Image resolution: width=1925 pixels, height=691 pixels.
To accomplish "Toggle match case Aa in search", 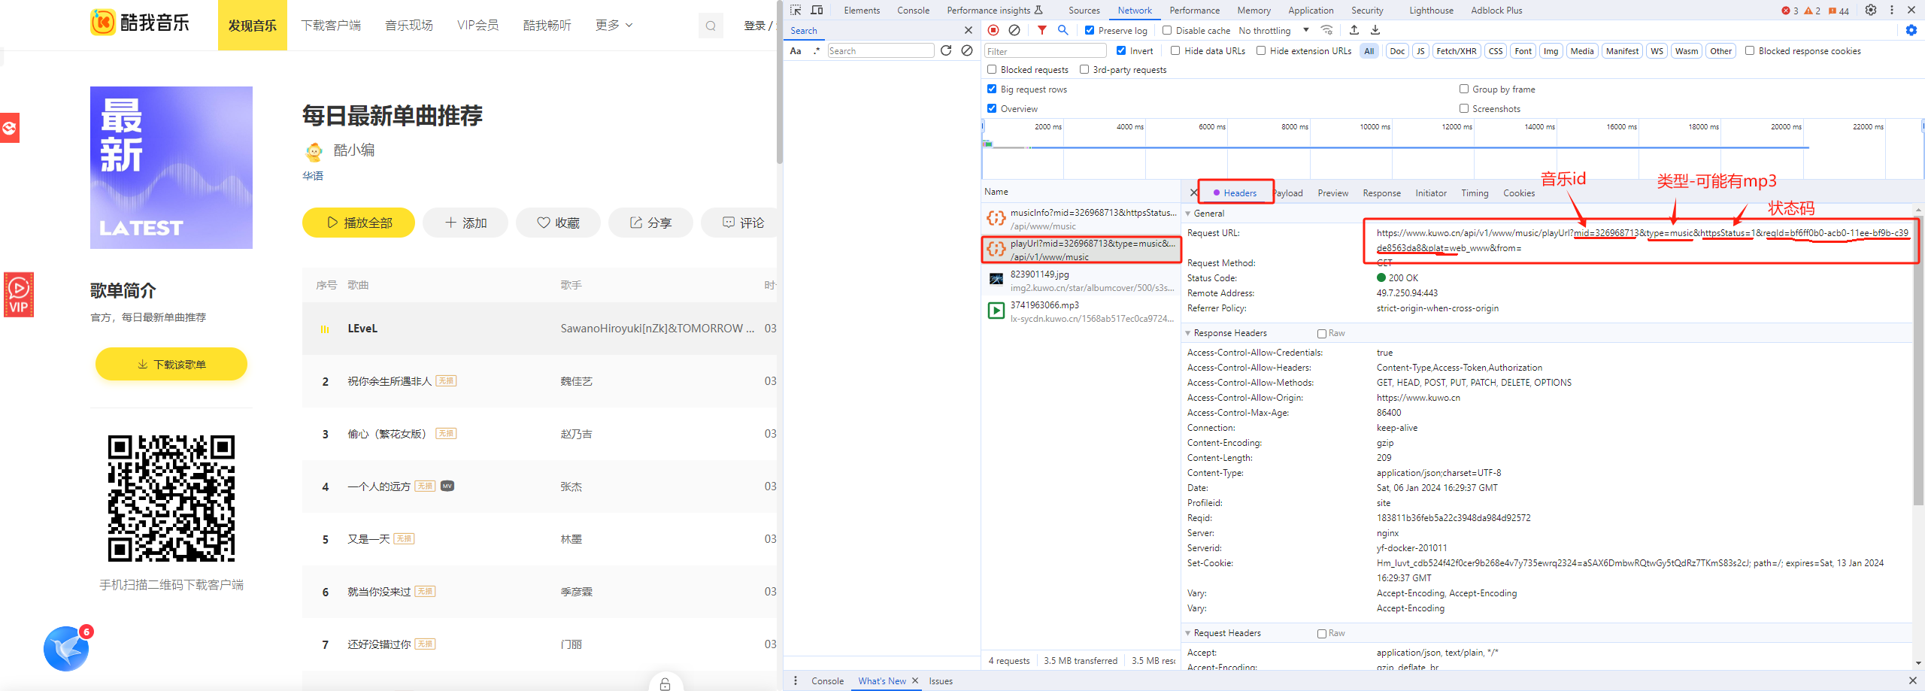I will coord(796,50).
